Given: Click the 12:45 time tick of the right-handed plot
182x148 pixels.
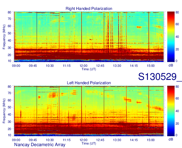Looking at the screenshot, I should [x=100, y=66].
